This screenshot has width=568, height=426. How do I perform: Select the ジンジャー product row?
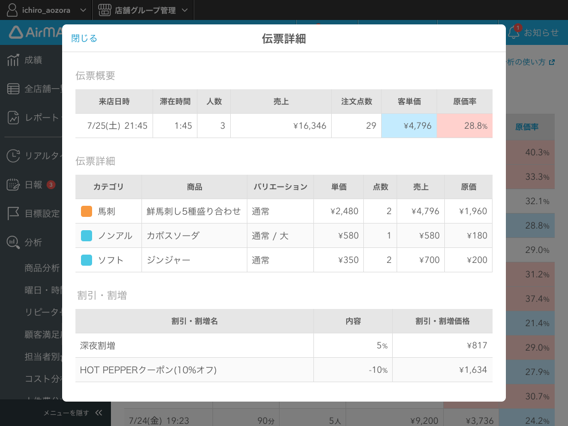(283, 260)
